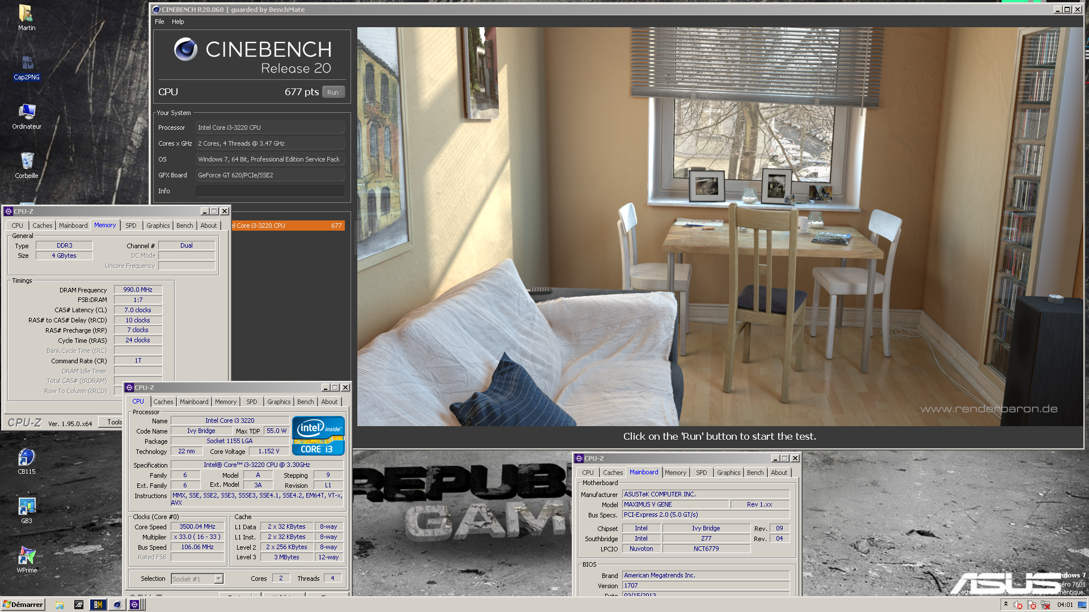Switch to SPD tab in CPU-Z Memory window
This screenshot has height=612, width=1089.
[x=131, y=226]
